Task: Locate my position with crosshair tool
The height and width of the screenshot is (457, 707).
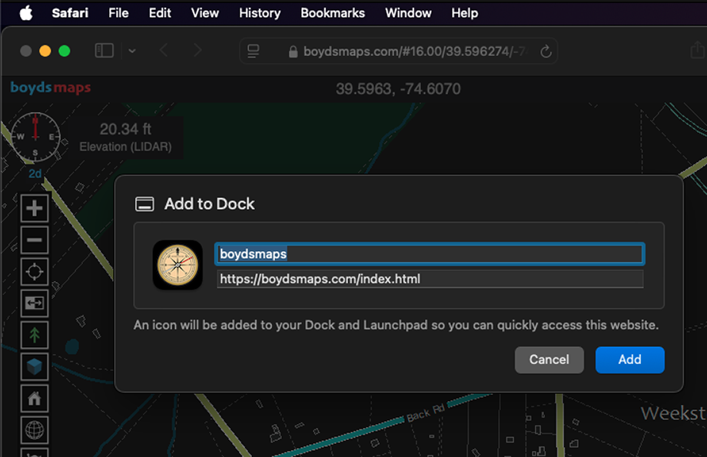Action: 35,272
